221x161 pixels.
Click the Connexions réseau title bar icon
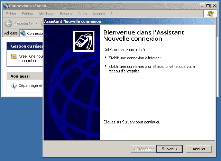pos(6,6)
